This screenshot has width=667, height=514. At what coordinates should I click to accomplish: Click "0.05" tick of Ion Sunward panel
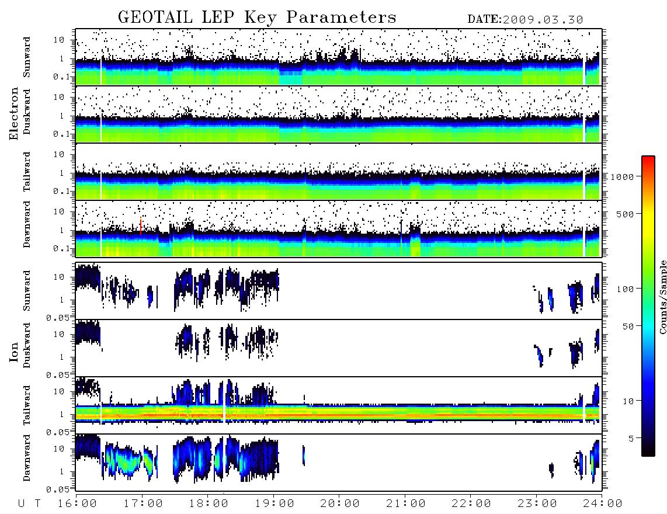58,317
